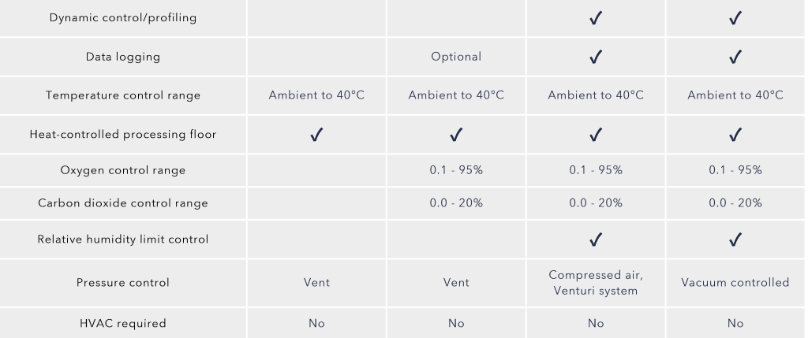
Task: Click Dynamic control/profiling checkmark in last column
Action: tap(735, 19)
